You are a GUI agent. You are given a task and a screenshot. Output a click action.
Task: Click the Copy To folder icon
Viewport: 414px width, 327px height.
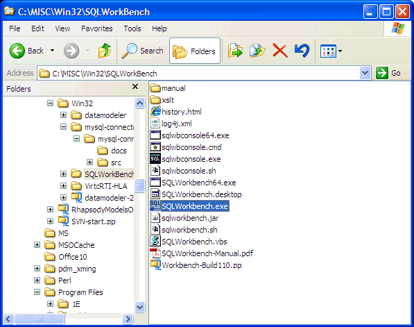point(257,51)
